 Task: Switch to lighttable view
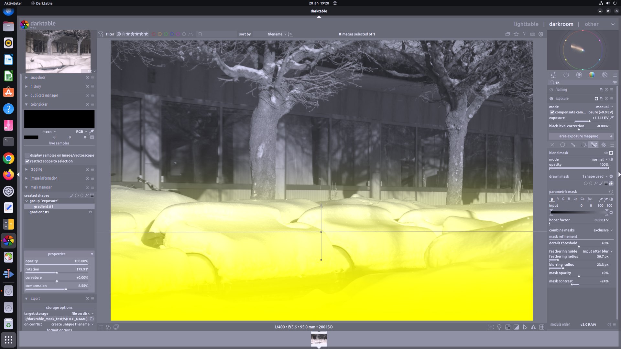pos(526,24)
